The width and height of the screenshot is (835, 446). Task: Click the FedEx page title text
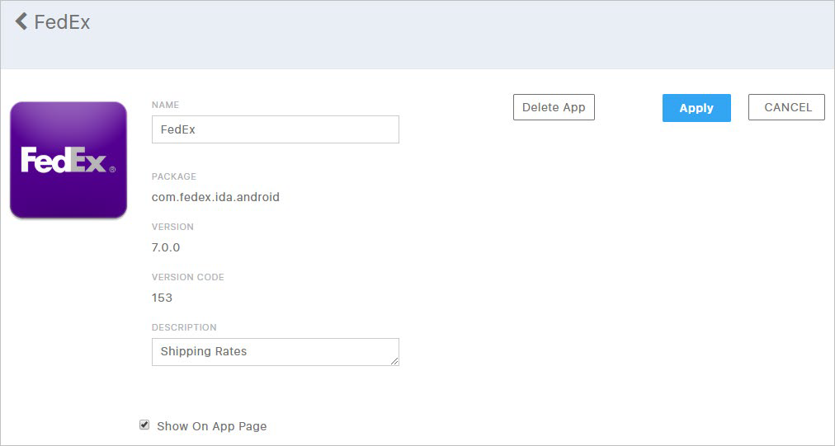[63, 22]
